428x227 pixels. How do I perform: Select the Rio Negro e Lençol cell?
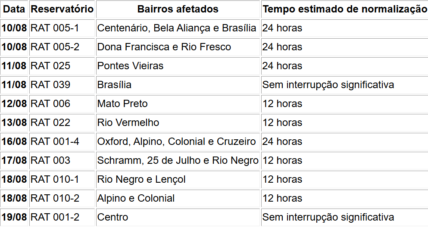pos(178,179)
